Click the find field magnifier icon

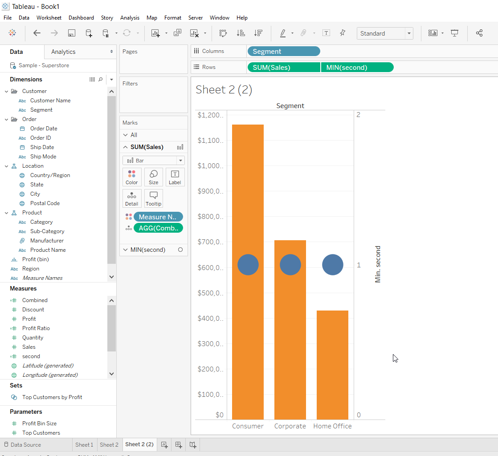(101, 79)
